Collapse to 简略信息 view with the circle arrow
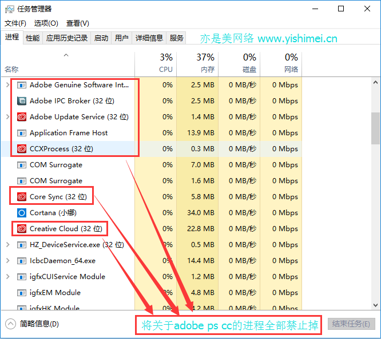Image resolution: width=381 pixels, height=339 pixels. 10,324
